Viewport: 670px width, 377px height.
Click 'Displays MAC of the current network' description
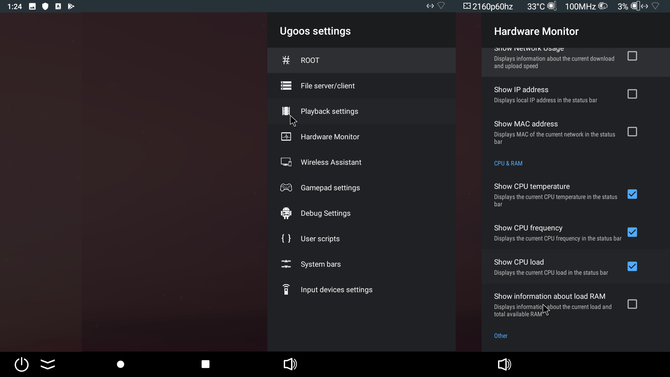click(x=554, y=138)
